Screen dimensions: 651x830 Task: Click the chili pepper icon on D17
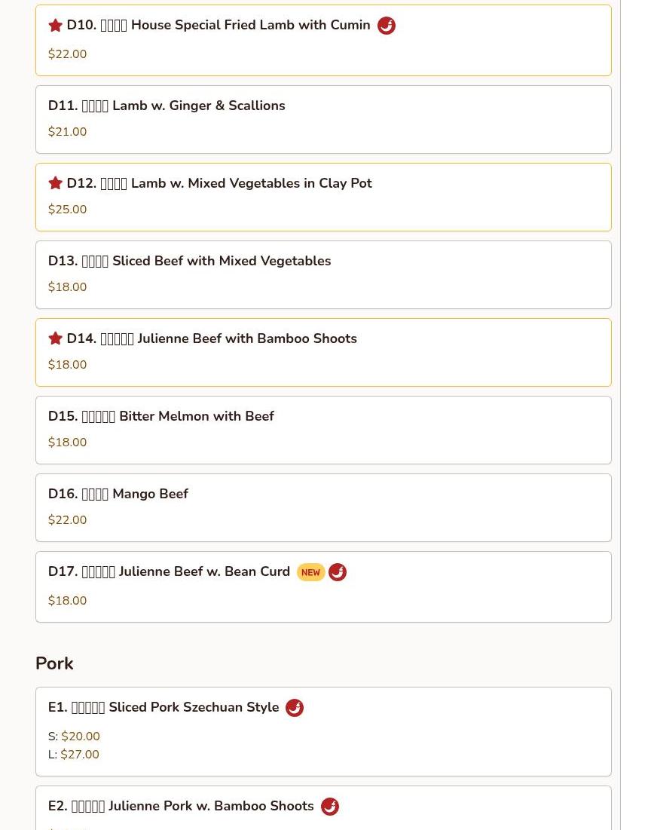coord(338,572)
